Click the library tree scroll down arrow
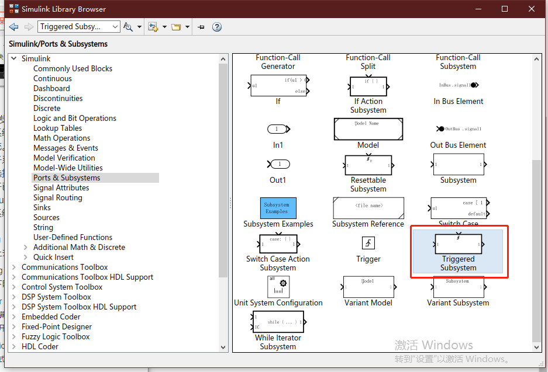Screen dimensions: 548x372 [223, 347]
